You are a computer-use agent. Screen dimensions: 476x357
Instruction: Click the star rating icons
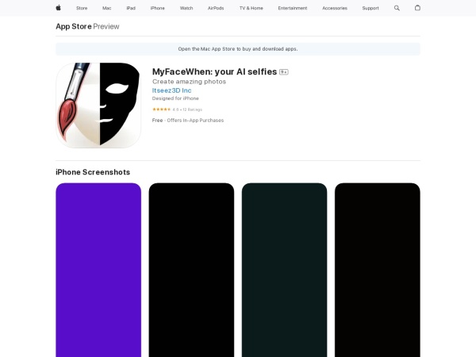(x=161, y=109)
